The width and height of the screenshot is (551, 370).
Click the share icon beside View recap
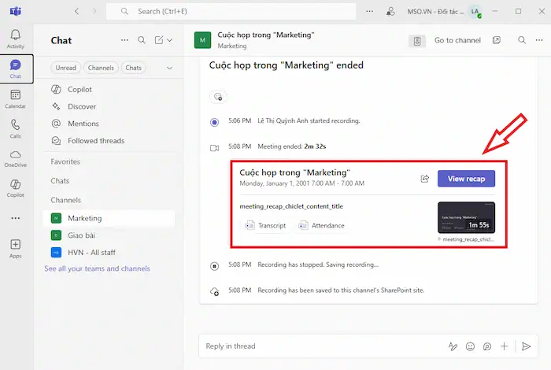425,179
